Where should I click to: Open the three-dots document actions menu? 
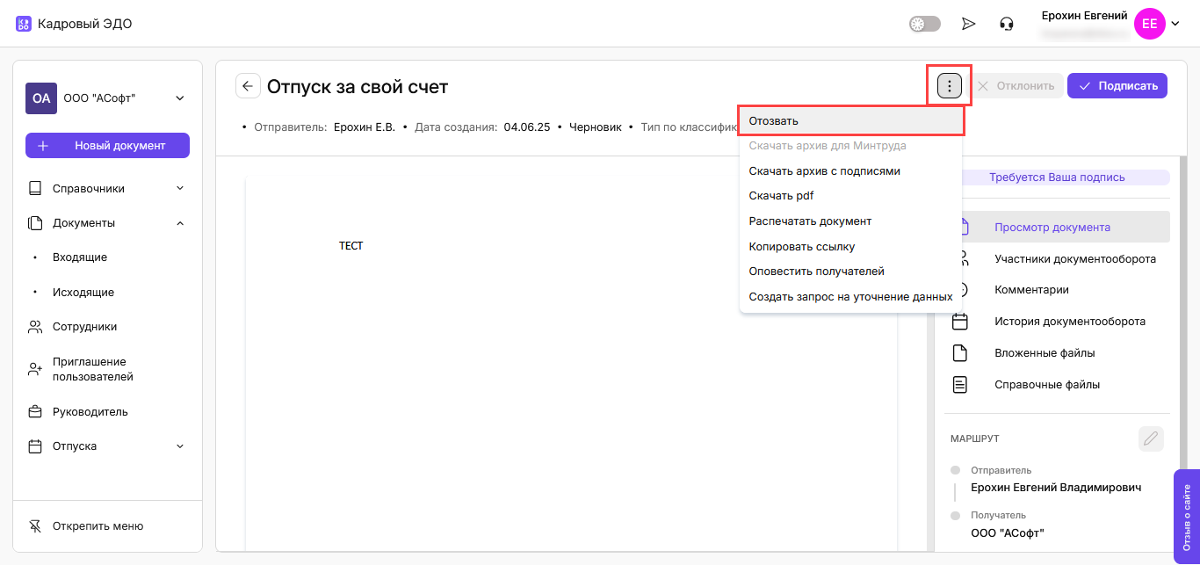(x=950, y=86)
